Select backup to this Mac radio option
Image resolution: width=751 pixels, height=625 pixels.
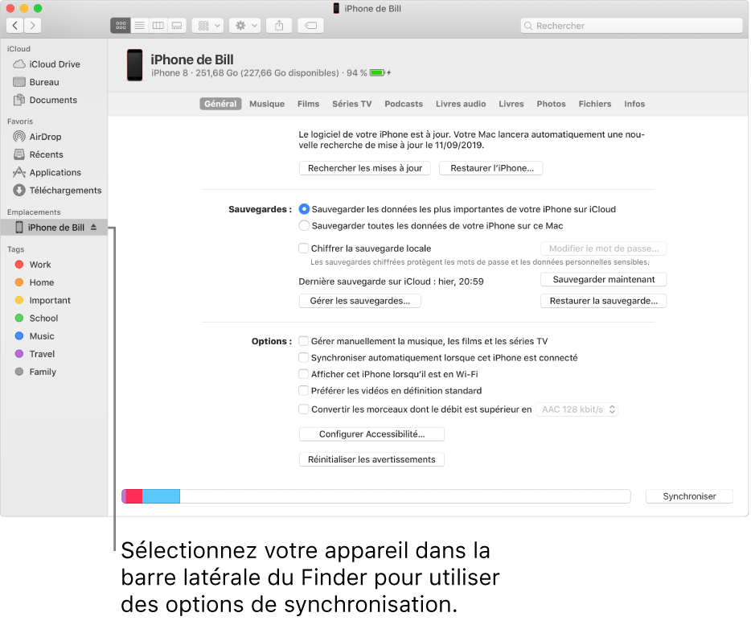pos(304,226)
